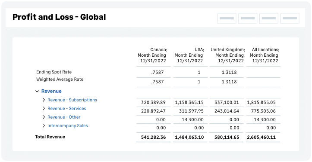Click USA services value 311,397.95
This screenshot has width=312, height=162.
click(x=191, y=111)
